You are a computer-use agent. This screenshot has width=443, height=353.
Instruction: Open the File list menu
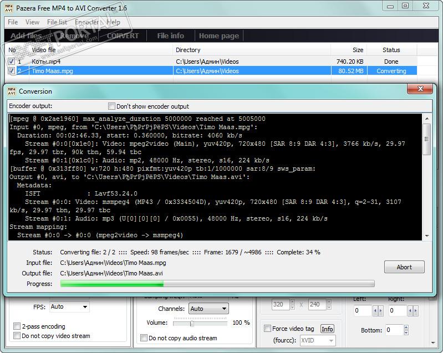[x=57, y=22]
